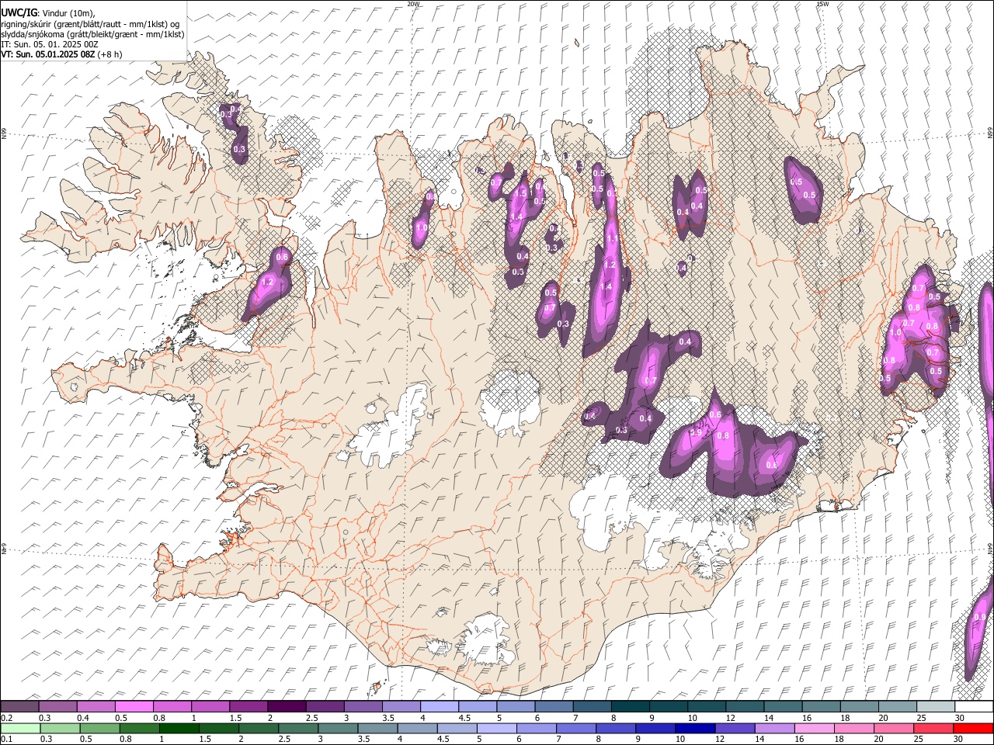Pick the medium green 0.5 swatch in lower scale

click(x=100, y=728)
